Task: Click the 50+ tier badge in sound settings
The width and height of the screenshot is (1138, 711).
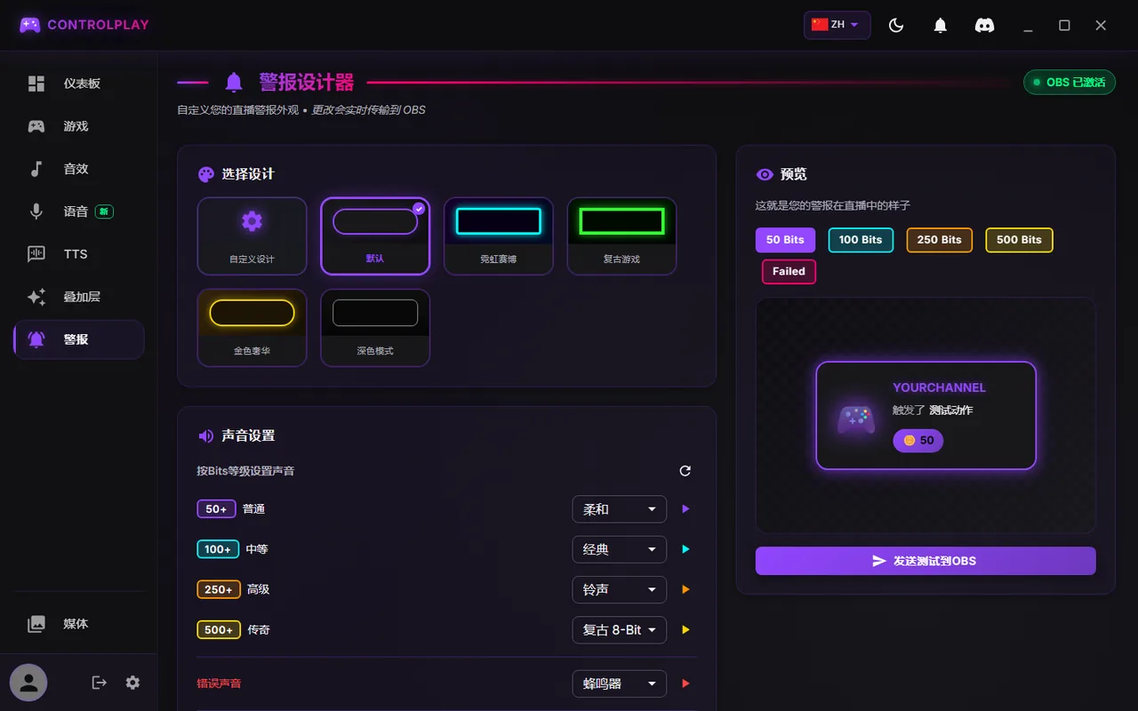Action: [x=216, y=509]
